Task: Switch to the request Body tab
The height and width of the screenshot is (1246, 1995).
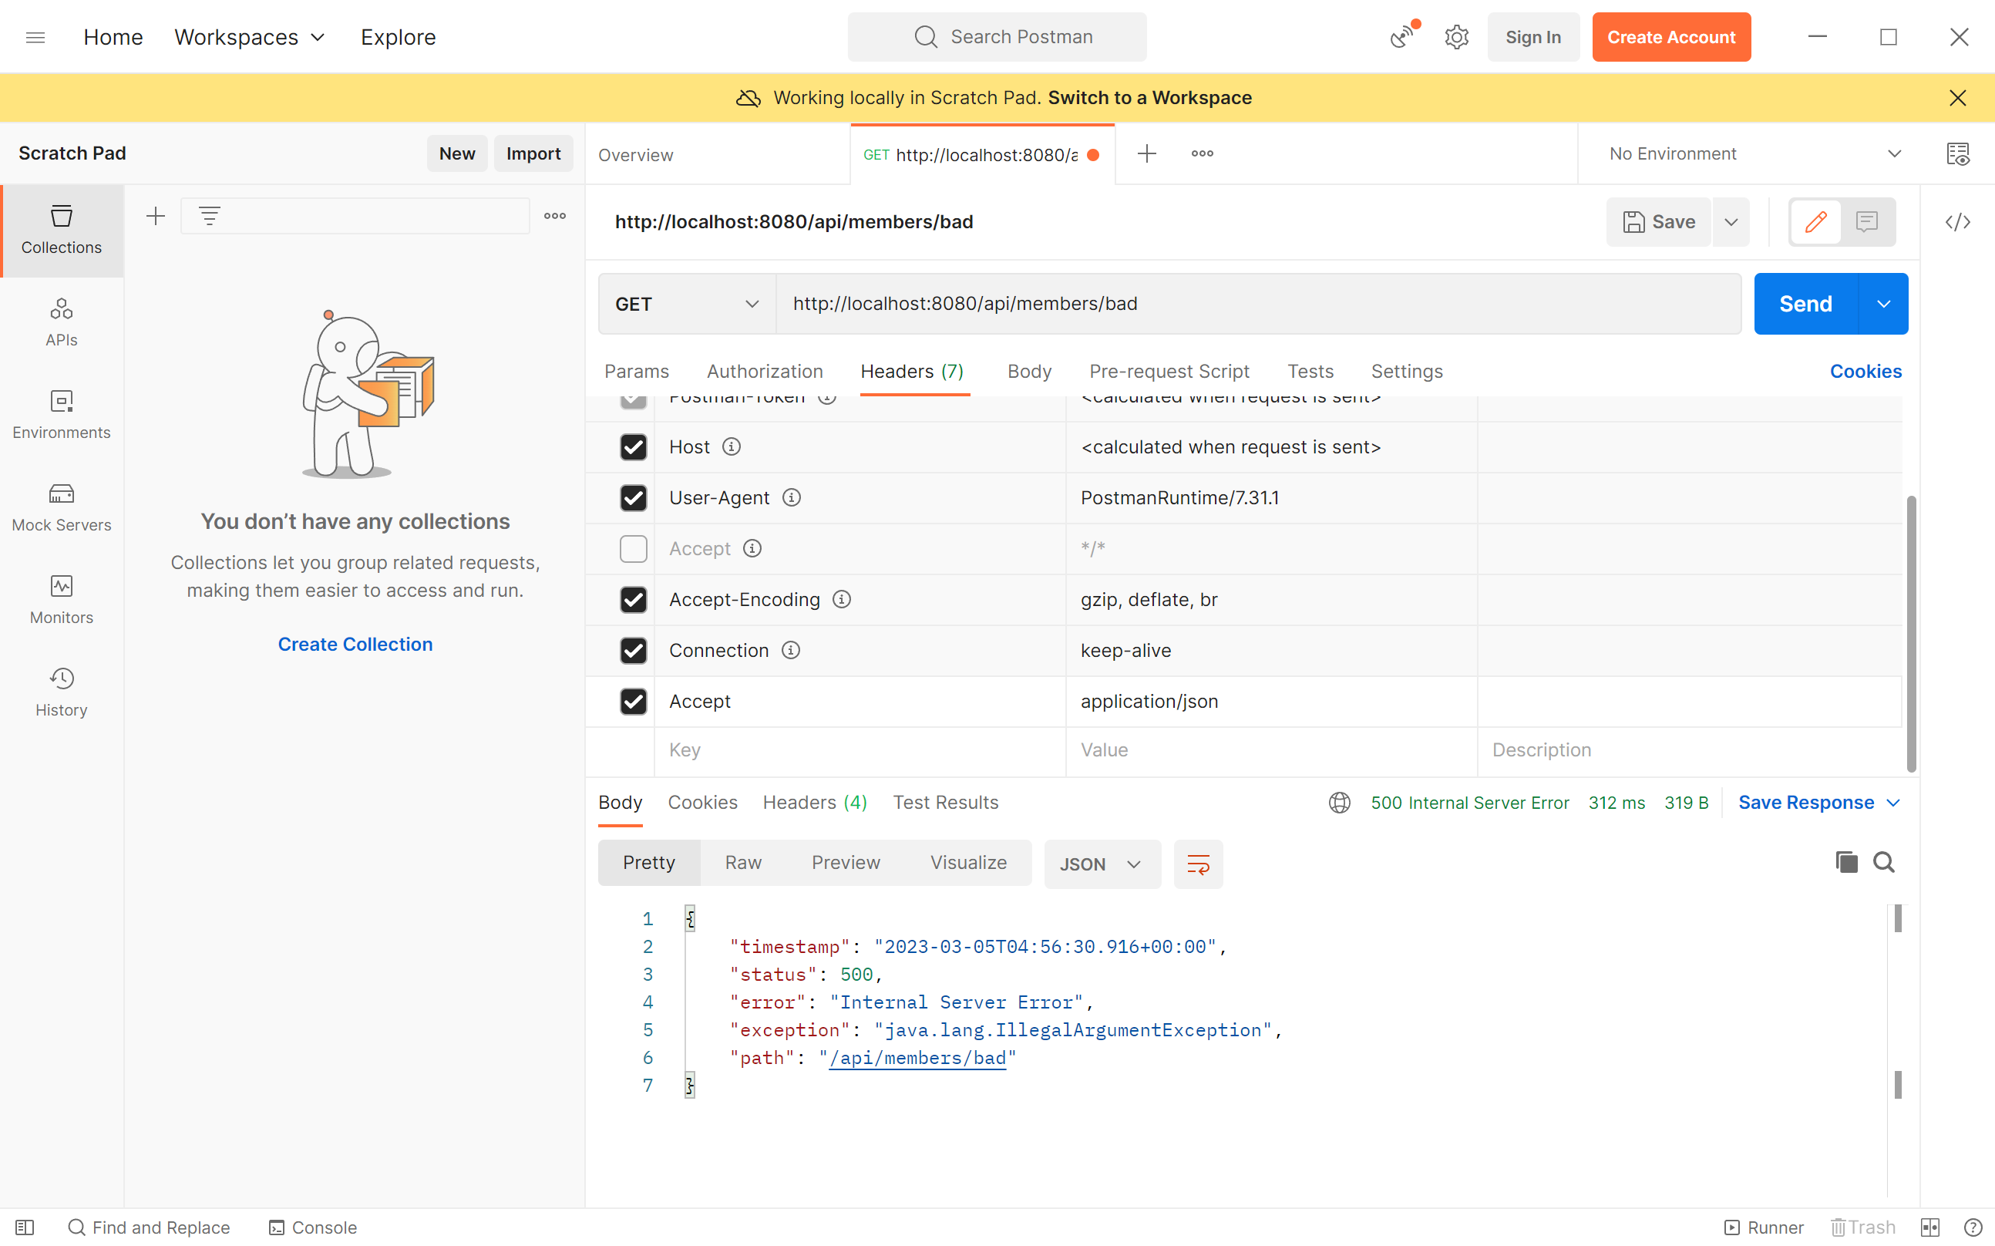Action: pyautogui.click(x=1030, y=372)
